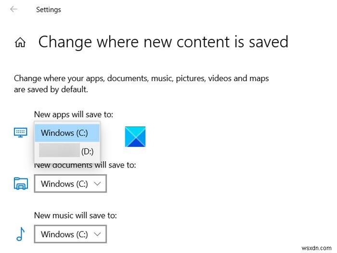
Task: Click the "Change where new content is saved" heading
Action: pos(163,42)
